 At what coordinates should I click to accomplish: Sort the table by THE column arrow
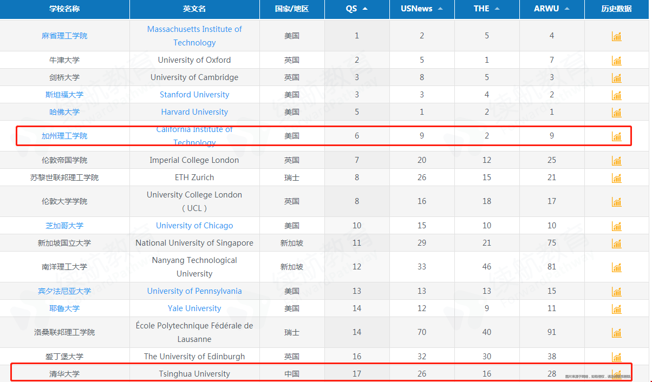[497, 9]
